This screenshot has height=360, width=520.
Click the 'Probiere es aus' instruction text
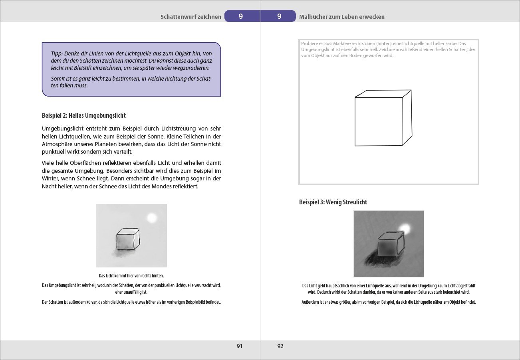pos(387,49)
